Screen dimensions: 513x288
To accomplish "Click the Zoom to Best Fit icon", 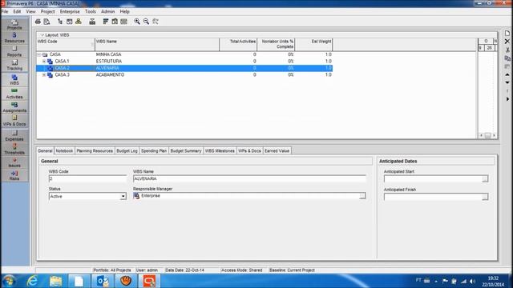I will [x=156, y=22].
